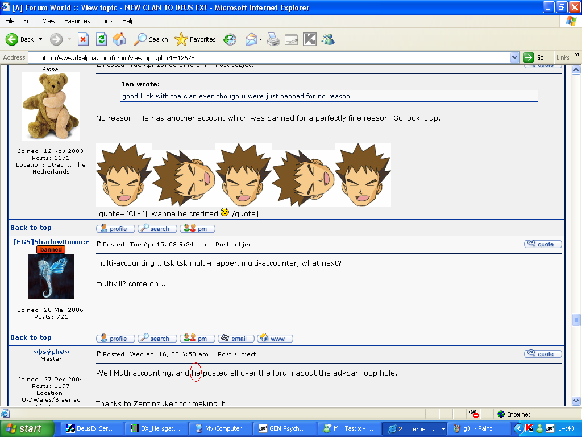582x437 pixels.
Task: Click the teddy bear avatar image
Action: [x=51, y=106]
